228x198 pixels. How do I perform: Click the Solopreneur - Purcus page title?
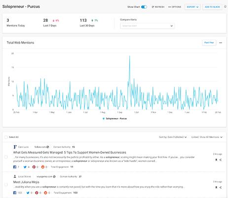coord(21,6)
